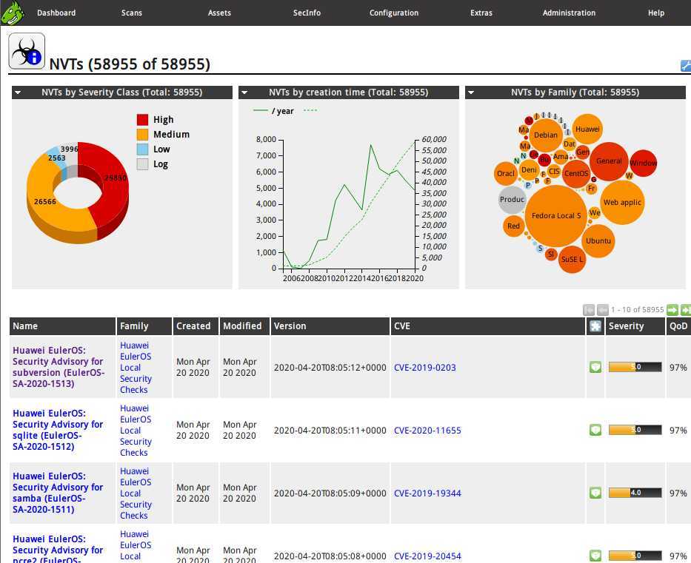Open the Extras menu
This screenshot has height=563, width=691.
[481, 13]
